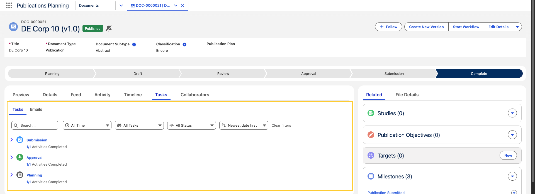Click the Clear filters link
Screen dimensions: 535x194
click(x=281, y=125)
